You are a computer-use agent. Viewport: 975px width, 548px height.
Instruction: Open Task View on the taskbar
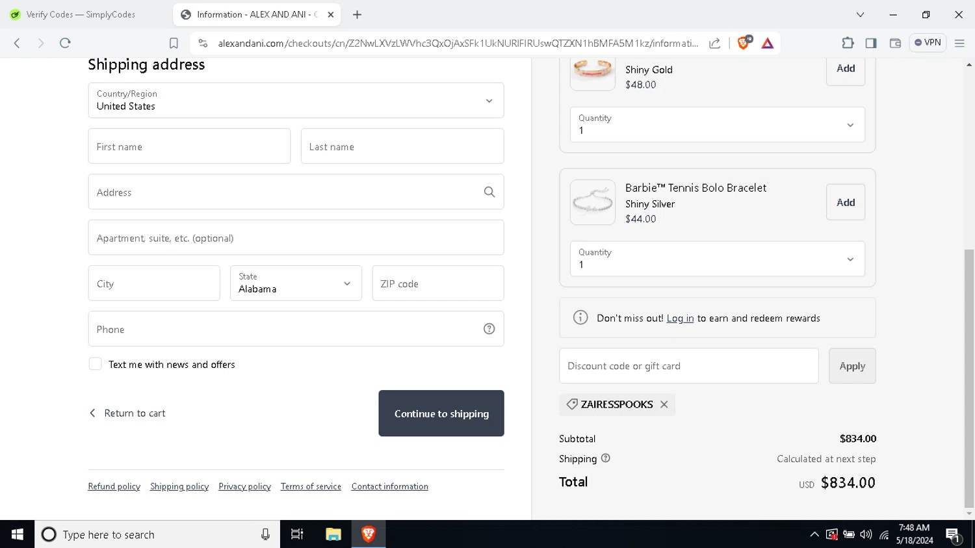point(297,534)
